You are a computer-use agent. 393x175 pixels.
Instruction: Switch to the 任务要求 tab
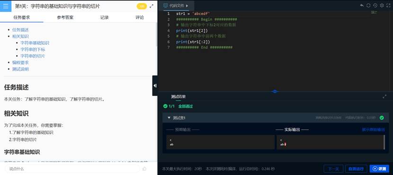pos(22,17)
